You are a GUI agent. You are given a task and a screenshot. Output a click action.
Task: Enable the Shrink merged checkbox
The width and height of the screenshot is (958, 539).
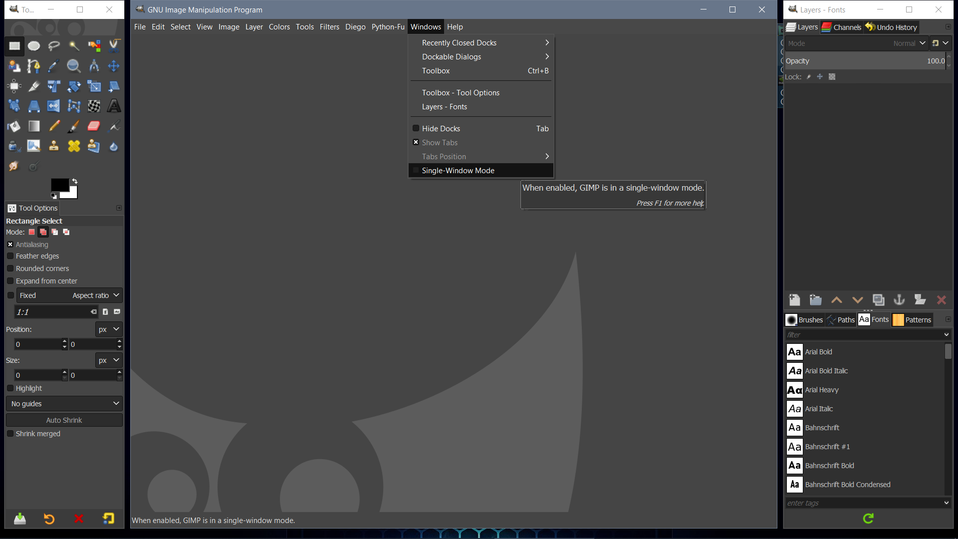tap(10, 434)
